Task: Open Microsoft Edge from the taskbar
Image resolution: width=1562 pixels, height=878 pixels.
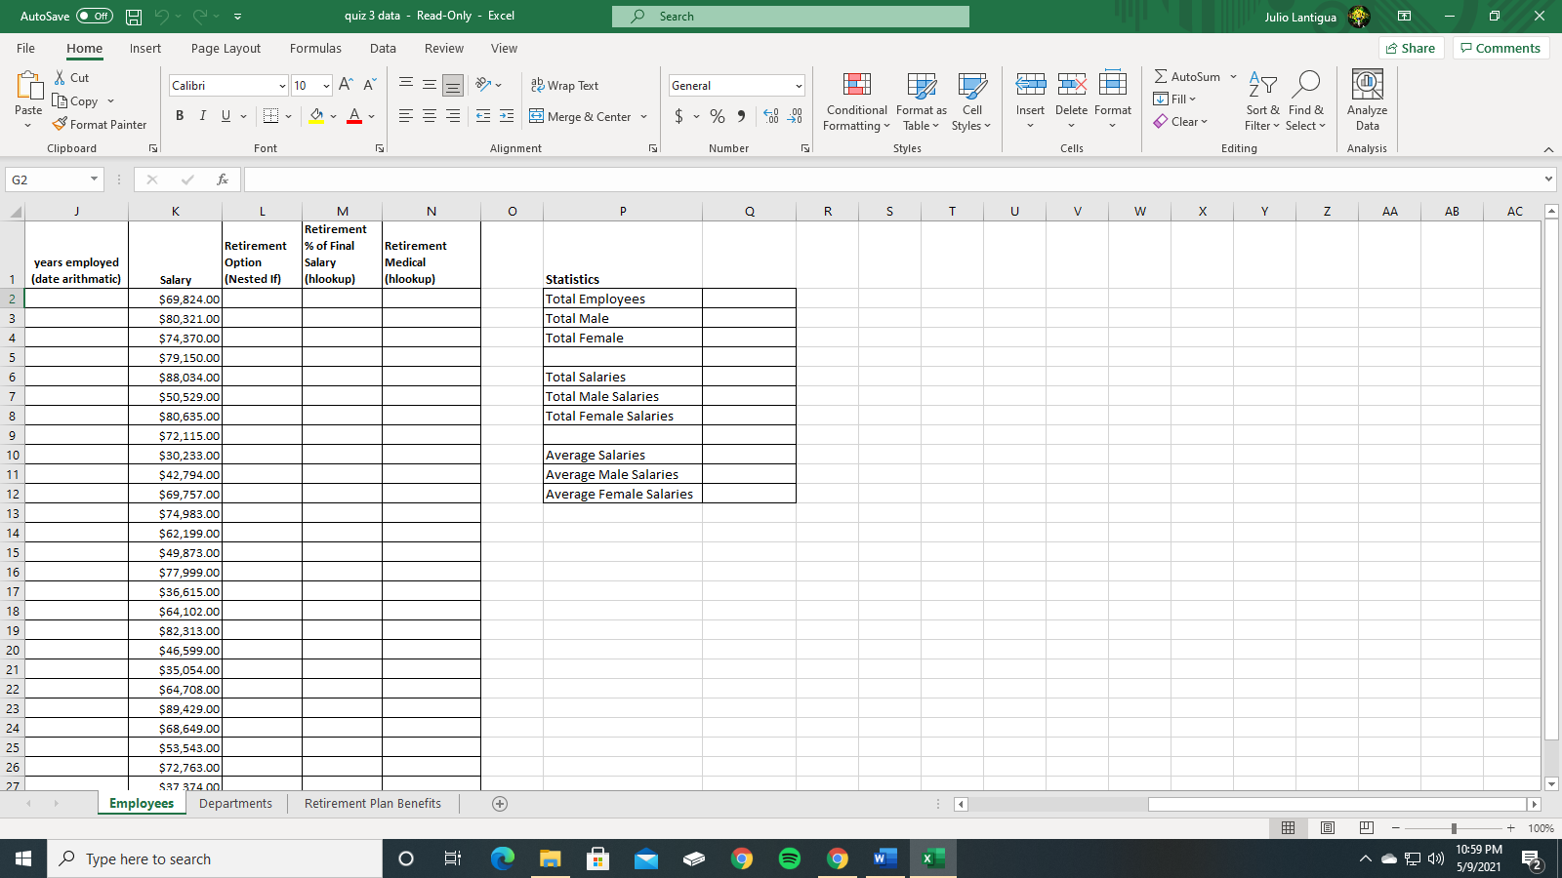Action: tap(502, 858)
